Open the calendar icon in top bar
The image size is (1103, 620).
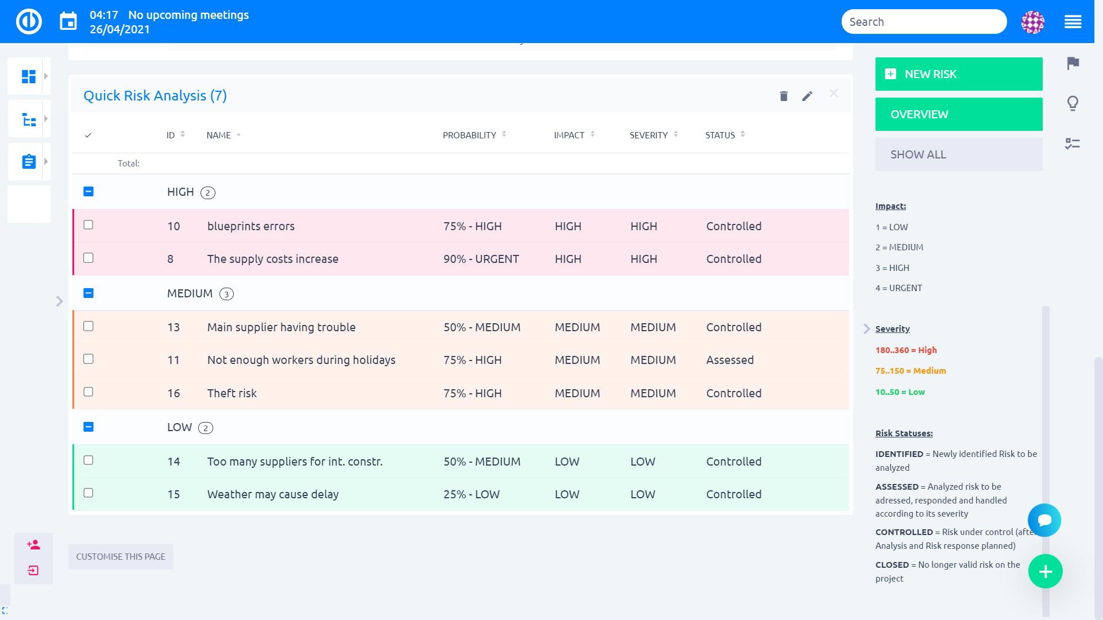[x=68, y=22]
